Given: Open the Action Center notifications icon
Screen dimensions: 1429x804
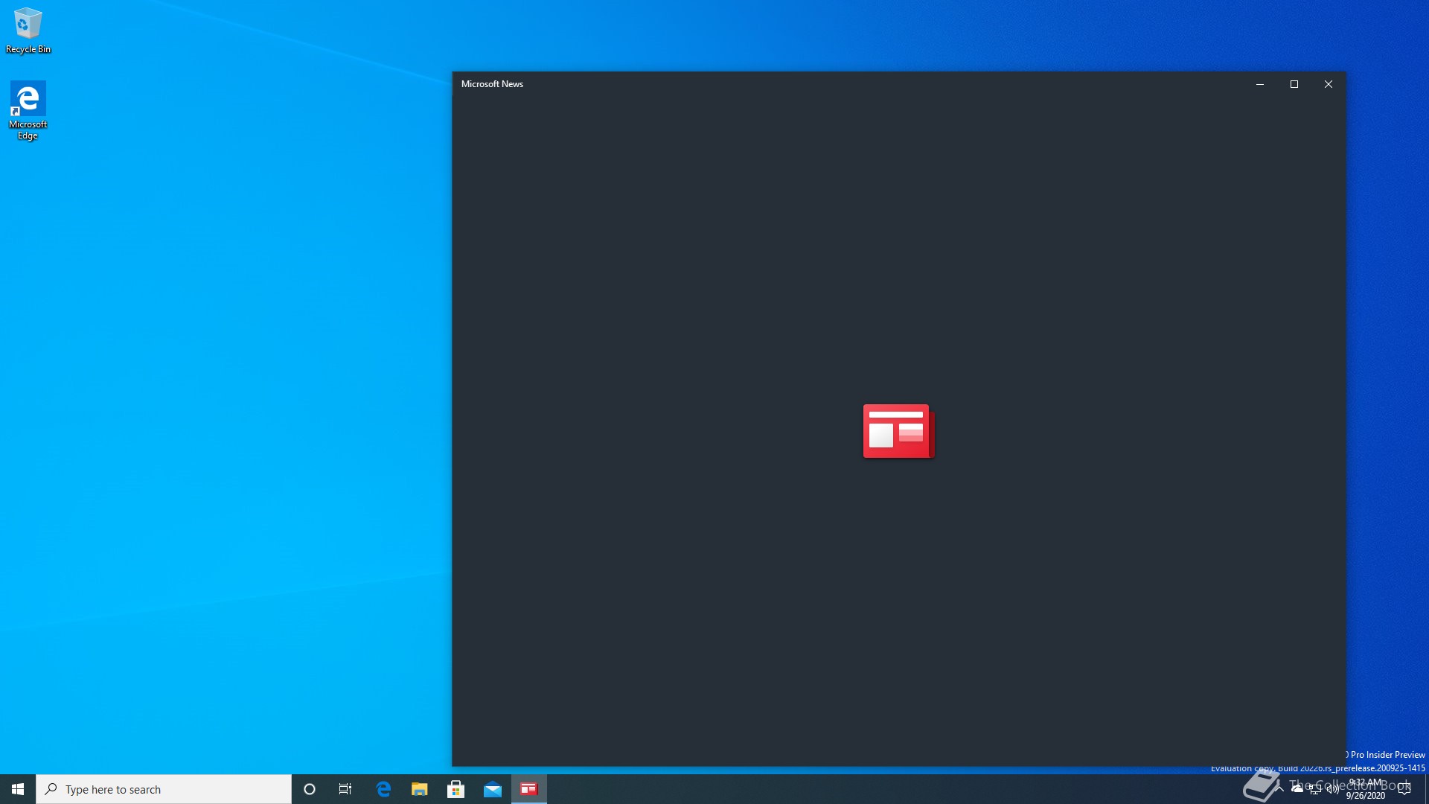Looking at the screenshot, I should click(x=1404, y=789).
